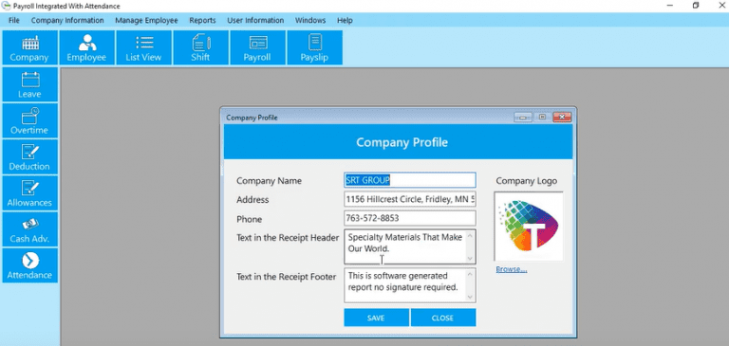Image resolution: width=729 pixels, height=346 pixels.
Task: Open the Manage Employee menu
Action: 146,21
